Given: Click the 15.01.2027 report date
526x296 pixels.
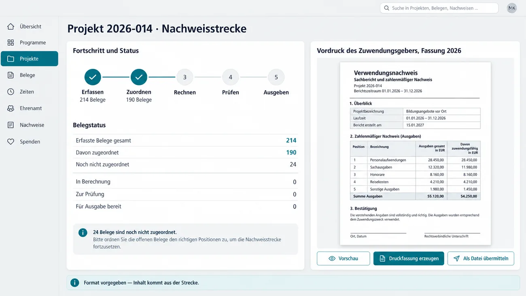Looking at the screenshot, I should click(x=415, y=125).
